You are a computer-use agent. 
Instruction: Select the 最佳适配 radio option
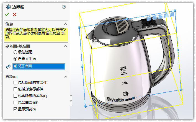pyautogui.click(x=15, y=52)
